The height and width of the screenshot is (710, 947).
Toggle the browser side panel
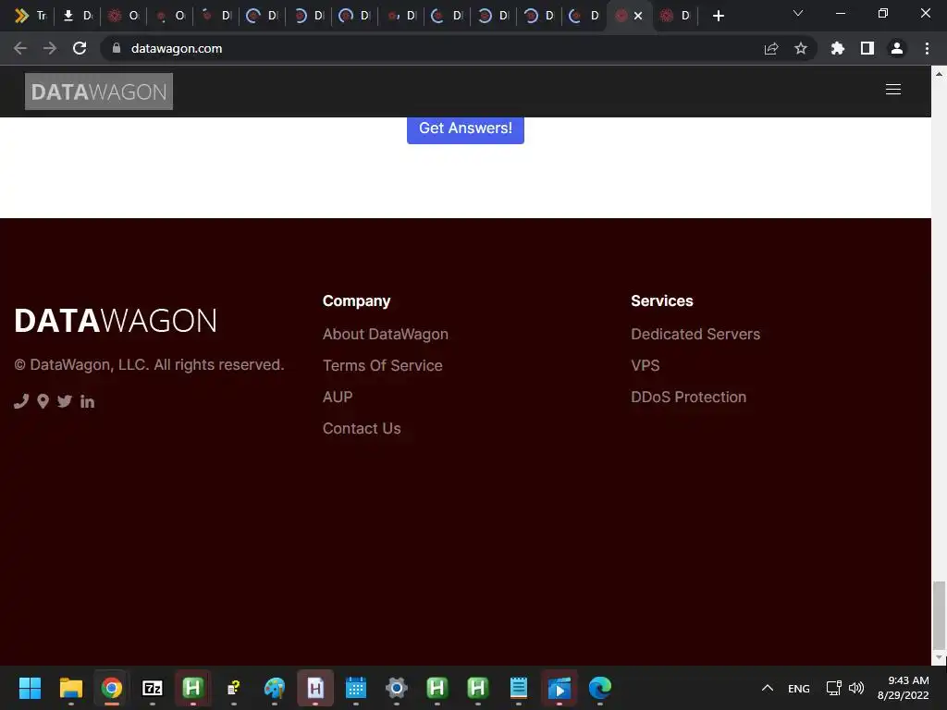point(867,48)
